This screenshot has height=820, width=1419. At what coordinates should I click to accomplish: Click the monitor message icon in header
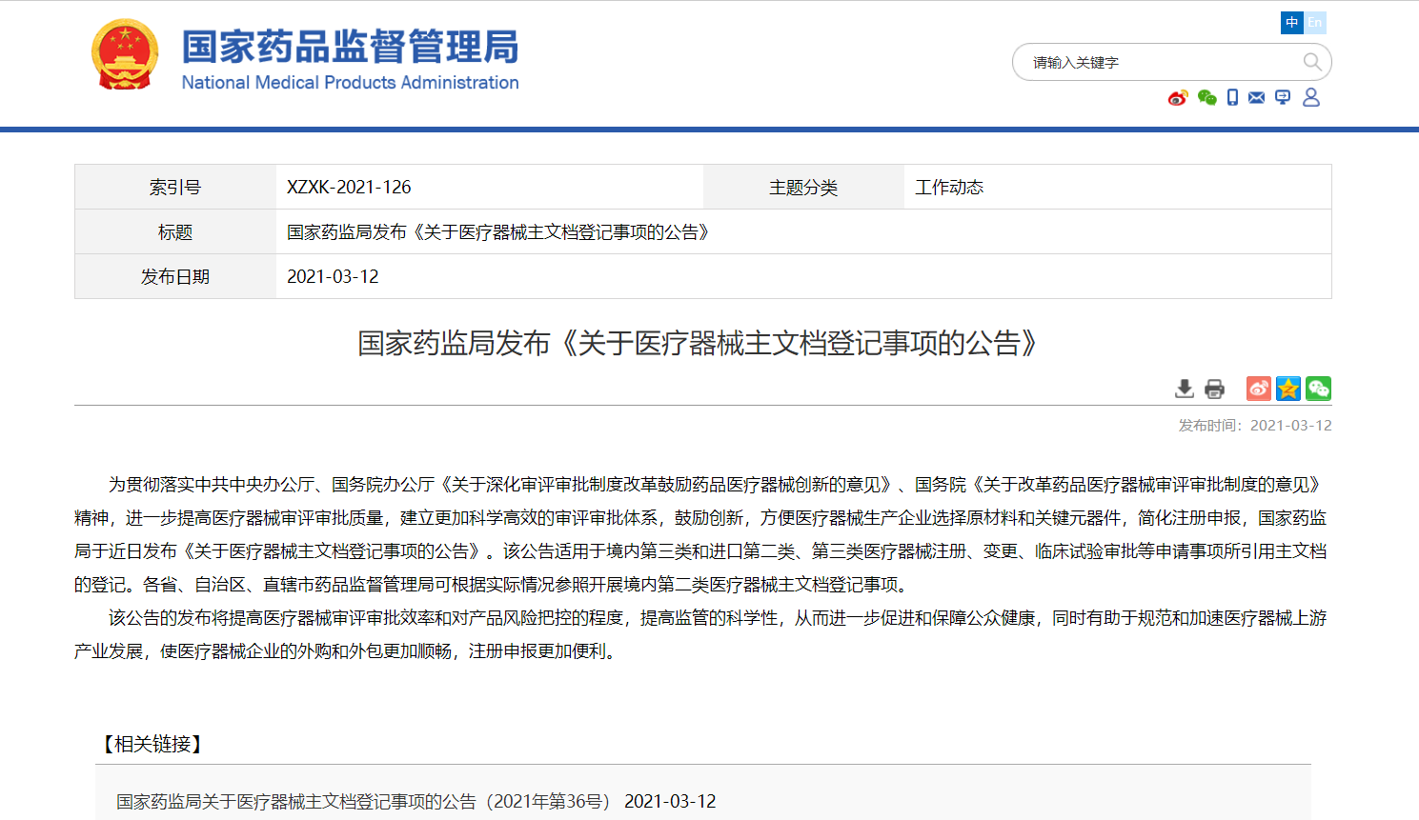pyautogui.click(x=1283, y=97)
